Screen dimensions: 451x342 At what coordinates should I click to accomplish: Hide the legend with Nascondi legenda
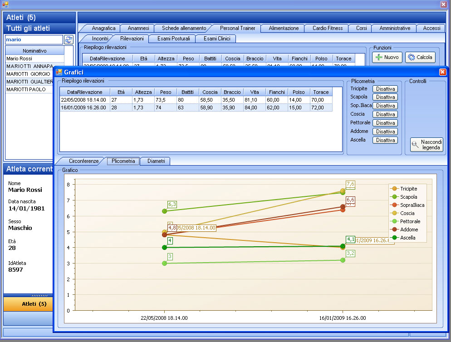[426, 145]
